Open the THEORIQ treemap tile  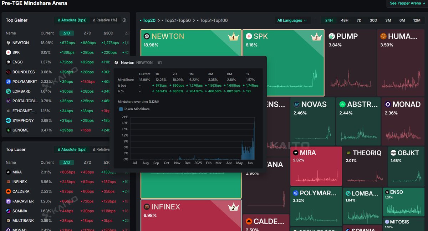pyautogui.click(x=364, y=166)
